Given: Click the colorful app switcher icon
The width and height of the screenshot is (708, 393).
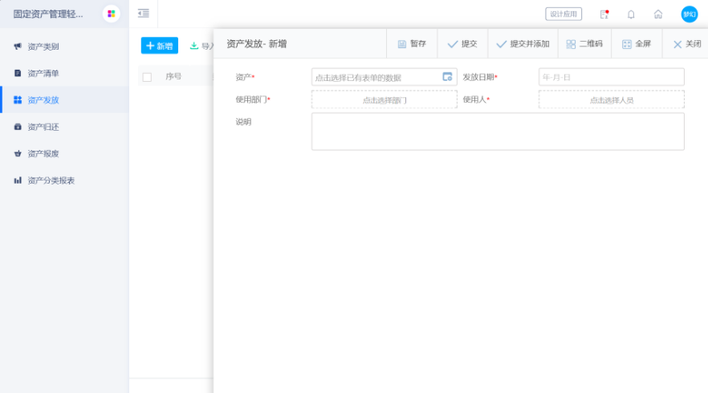Looking at the screenshot, I should [111, 14].
